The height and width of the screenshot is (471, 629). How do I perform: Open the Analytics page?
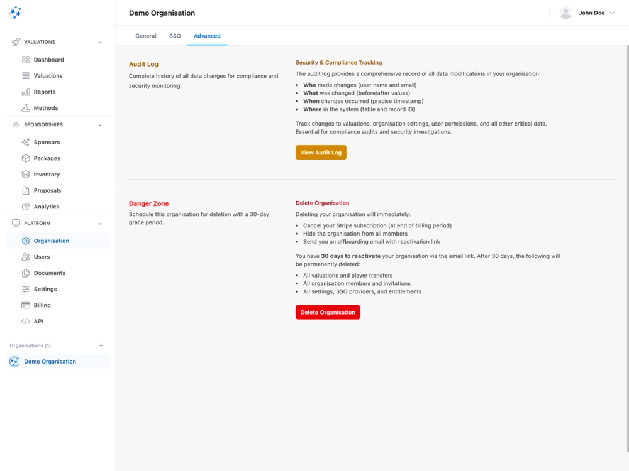(58, 206)
